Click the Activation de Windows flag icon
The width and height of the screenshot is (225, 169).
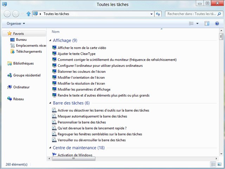pos(54,155)
